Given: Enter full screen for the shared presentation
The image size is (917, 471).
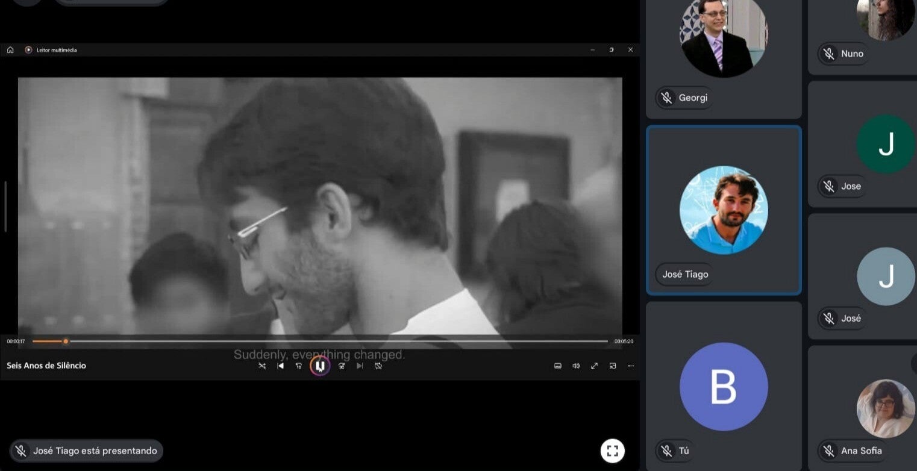Looking at the screenshot, I should click(x=613, y=451).
